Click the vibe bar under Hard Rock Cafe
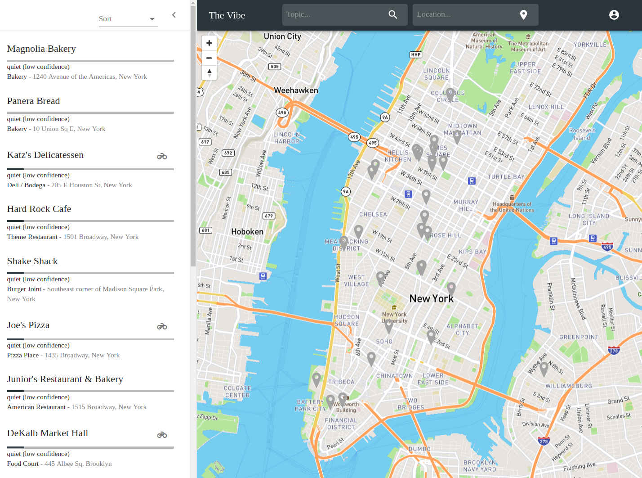 (90, 221)
